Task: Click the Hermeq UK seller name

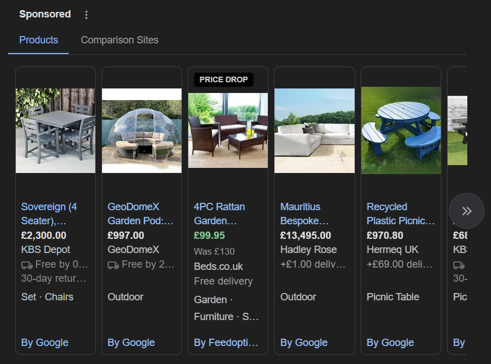Action: (392, 250)
